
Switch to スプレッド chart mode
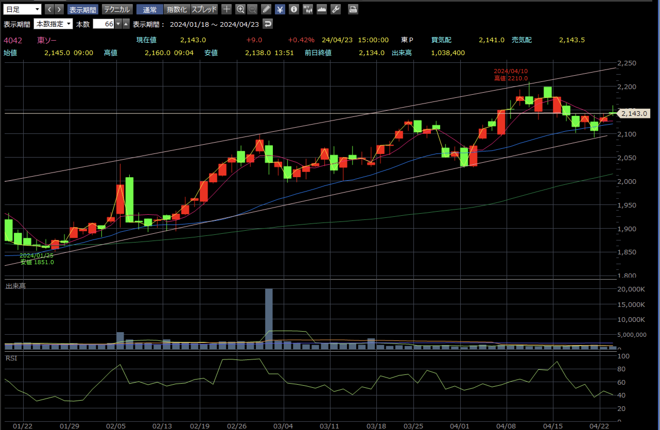click(x=204, y=10)
